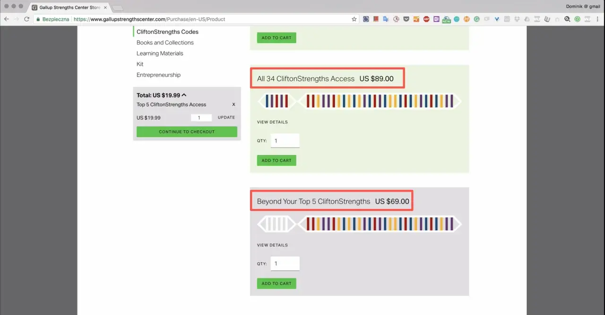Open the Dropbox extension icon
605x315 pixels.
click(x=517, y=19)
